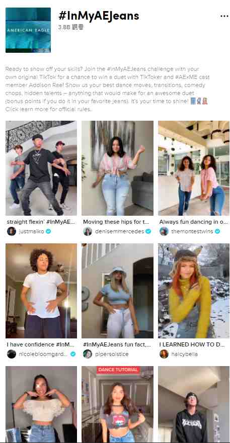Open the yellow sweater snow video
The height and width of the screenshot is (443, 230).
(194, 291)
